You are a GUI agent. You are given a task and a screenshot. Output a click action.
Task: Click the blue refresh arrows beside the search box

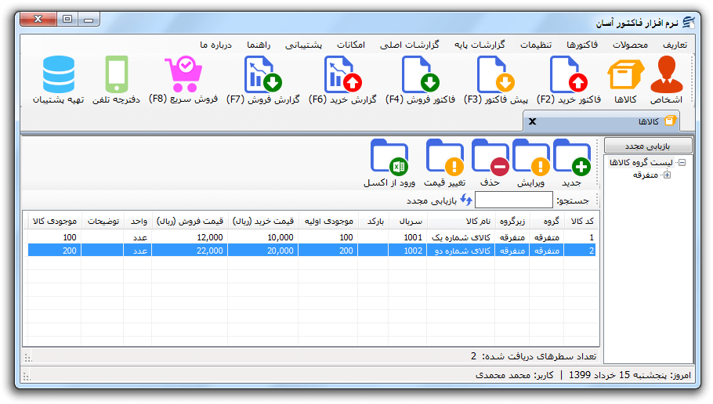[x=466, y=200]
